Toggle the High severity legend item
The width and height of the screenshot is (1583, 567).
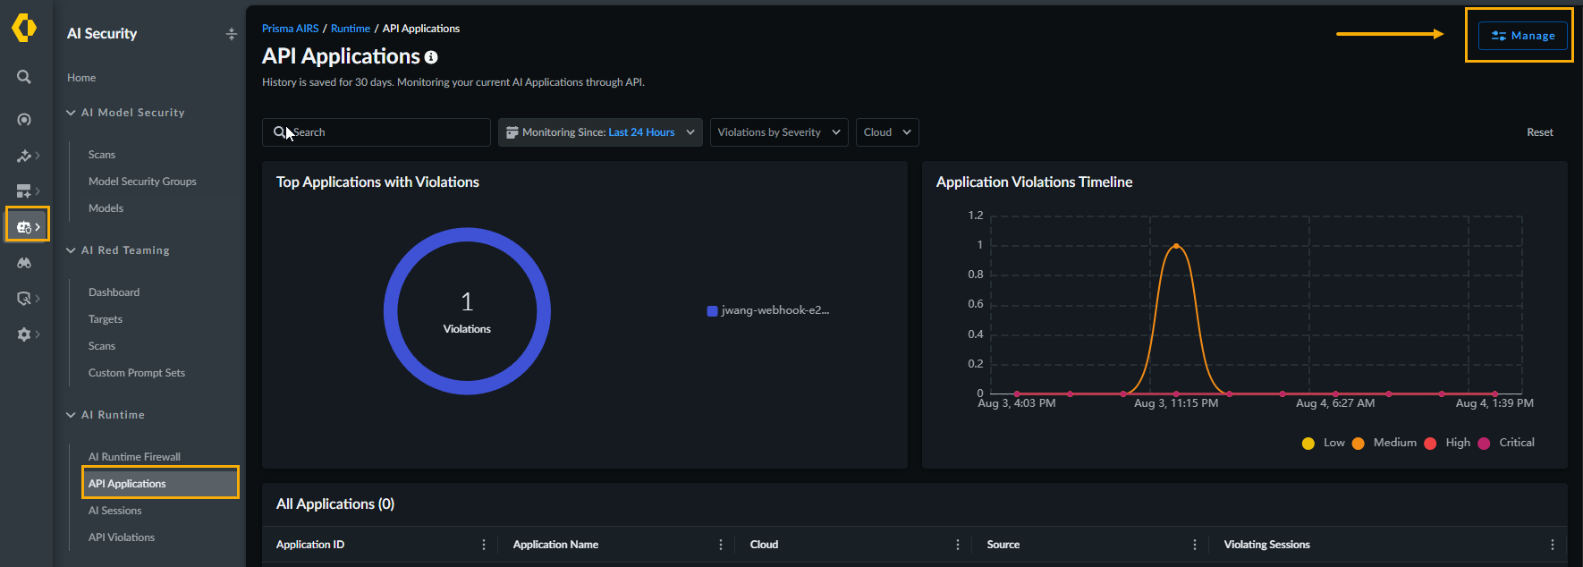tap(1447, 443)
